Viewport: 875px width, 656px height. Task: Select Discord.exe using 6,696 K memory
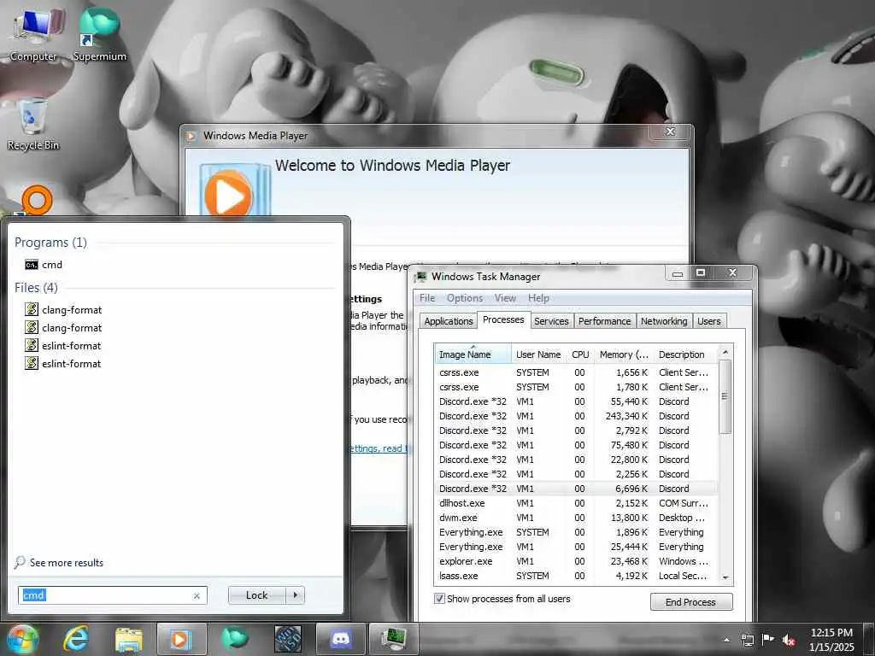(x=577, y=489)
